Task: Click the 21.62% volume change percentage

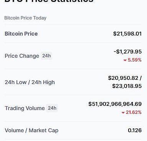Action: (x=134, y=112)
